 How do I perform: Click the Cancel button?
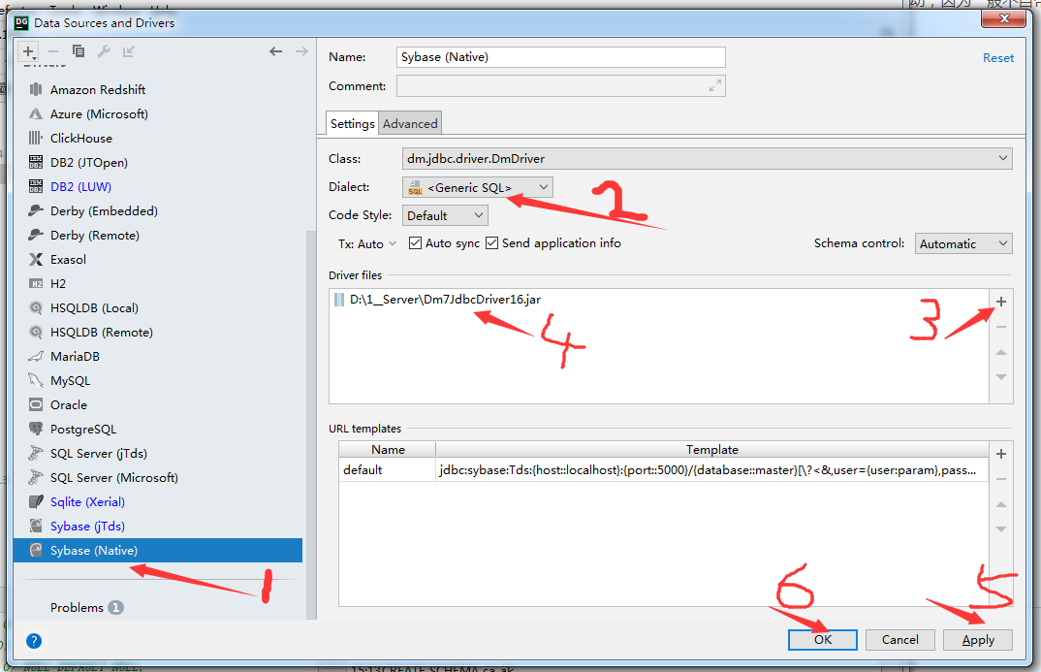click(900, 640)
